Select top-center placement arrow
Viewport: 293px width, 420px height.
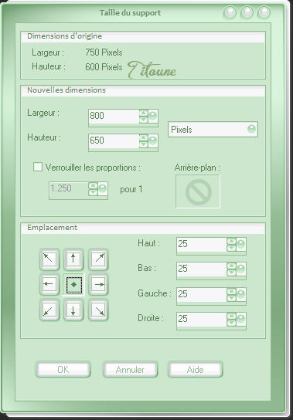73,259
